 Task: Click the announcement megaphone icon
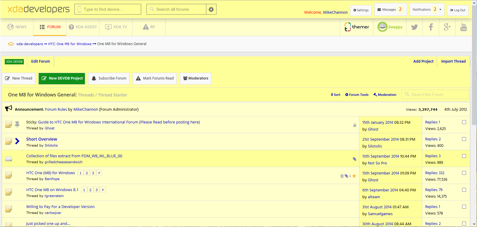tap(9, 109)
